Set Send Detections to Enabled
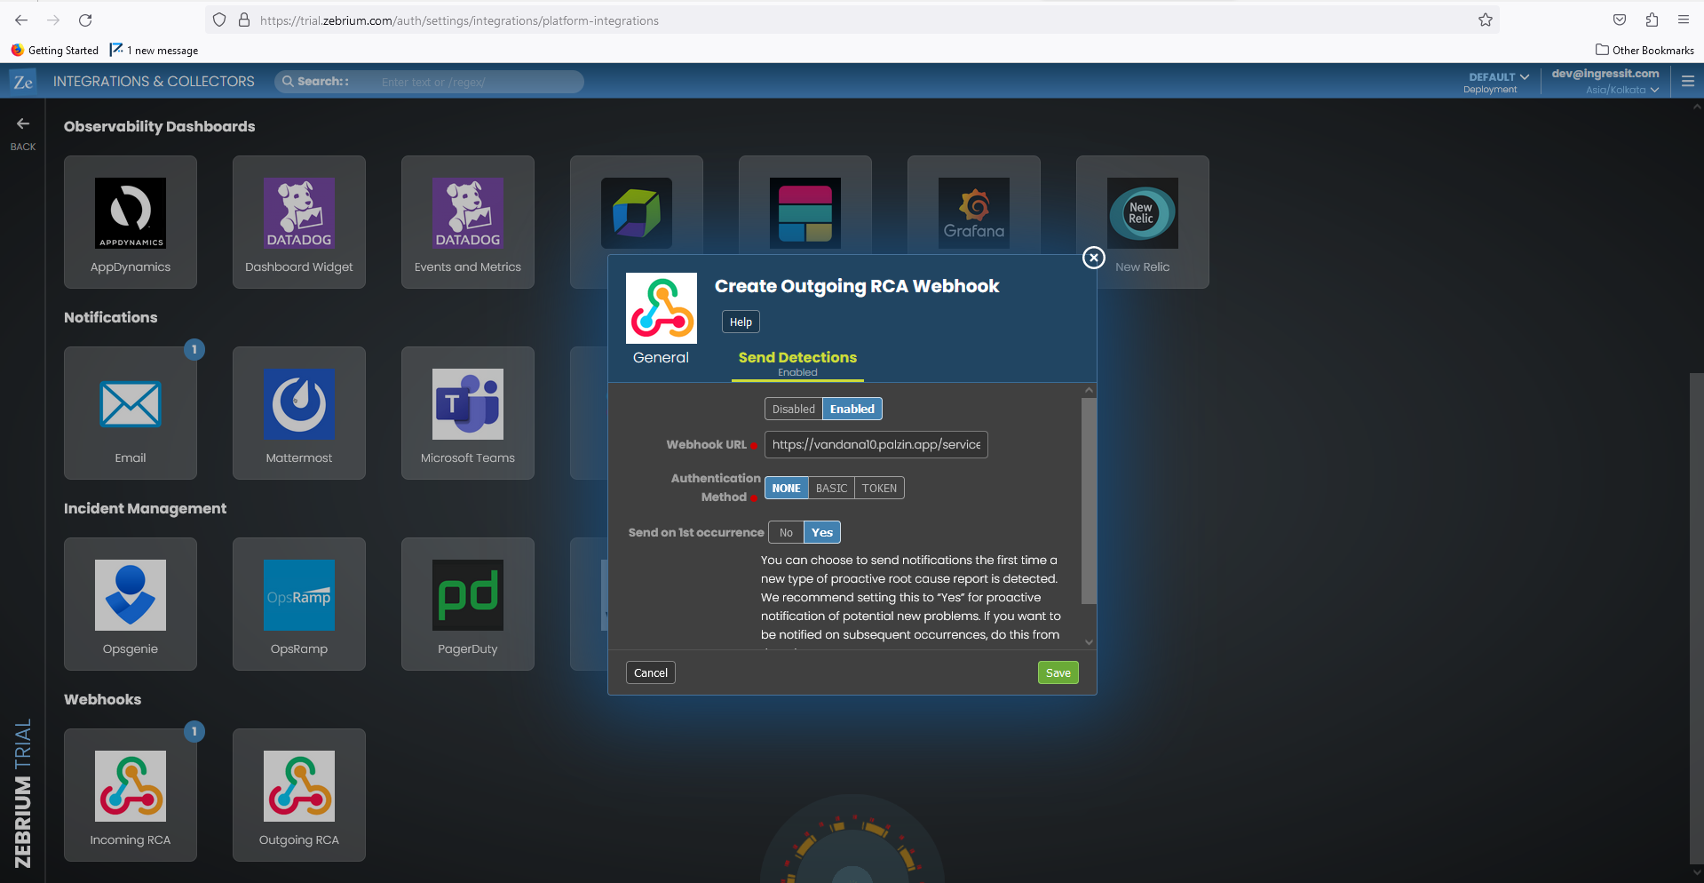 click(x=852, y=409)
